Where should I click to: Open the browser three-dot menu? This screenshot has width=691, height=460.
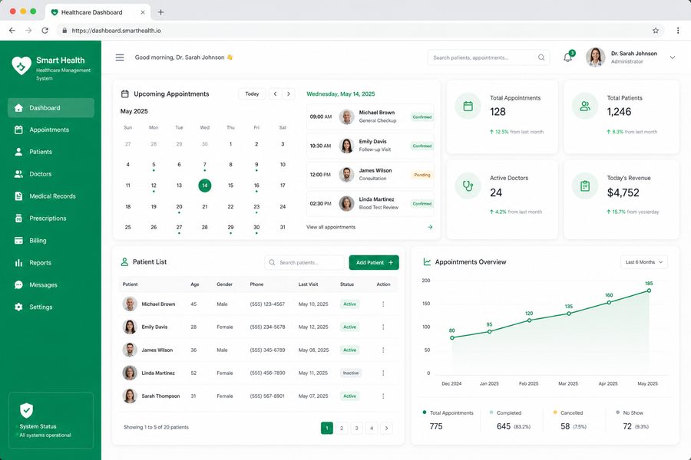678,31
